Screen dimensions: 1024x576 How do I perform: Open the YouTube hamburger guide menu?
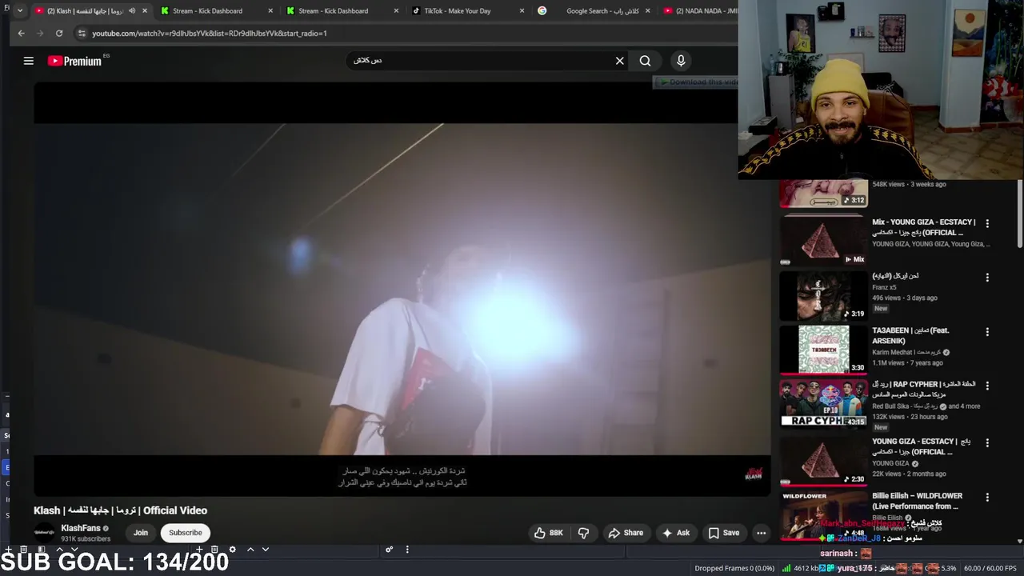[29, 61]
